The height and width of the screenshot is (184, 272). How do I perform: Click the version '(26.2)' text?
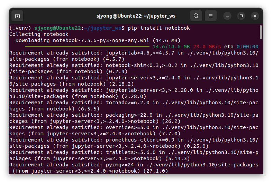click(171, 122)
